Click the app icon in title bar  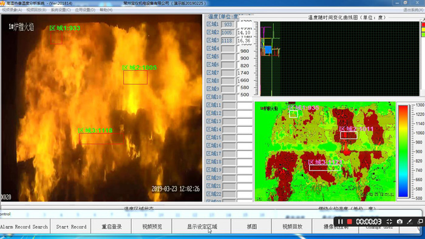tap(2, 3)
